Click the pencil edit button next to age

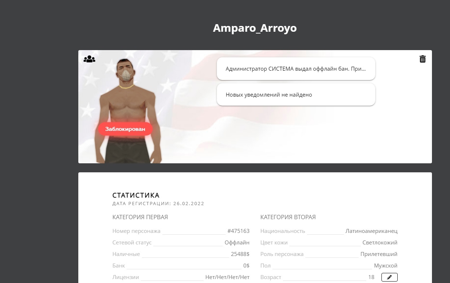389,277
